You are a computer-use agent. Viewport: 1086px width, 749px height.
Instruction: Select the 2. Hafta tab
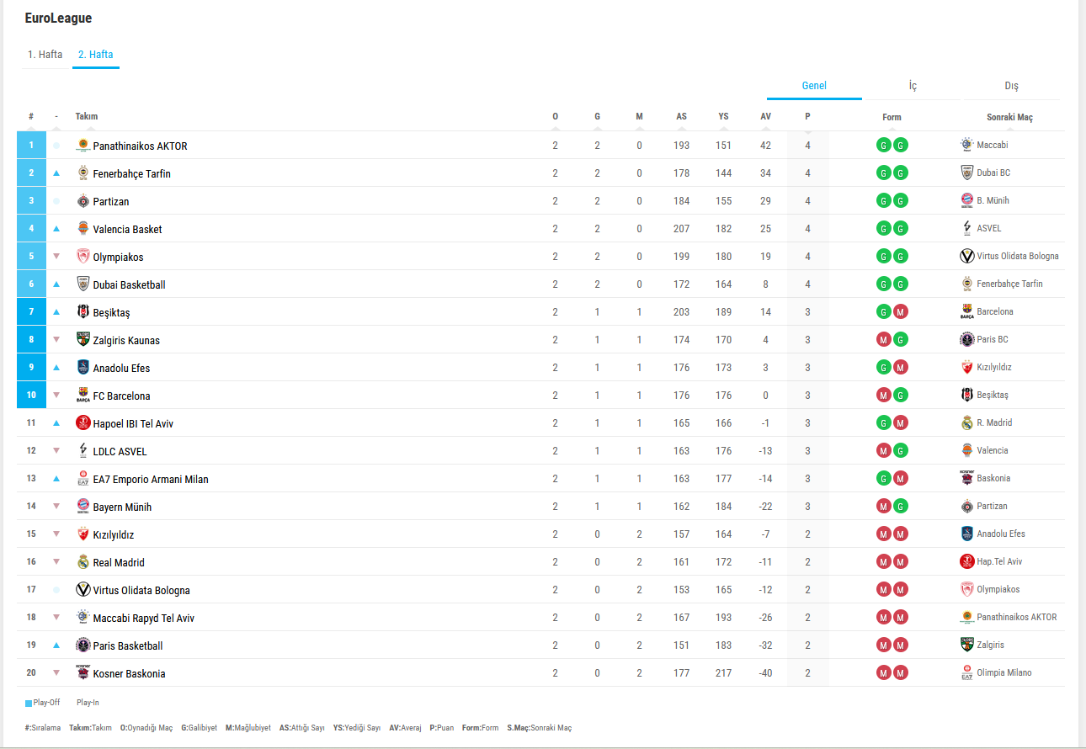pos(95,55)
